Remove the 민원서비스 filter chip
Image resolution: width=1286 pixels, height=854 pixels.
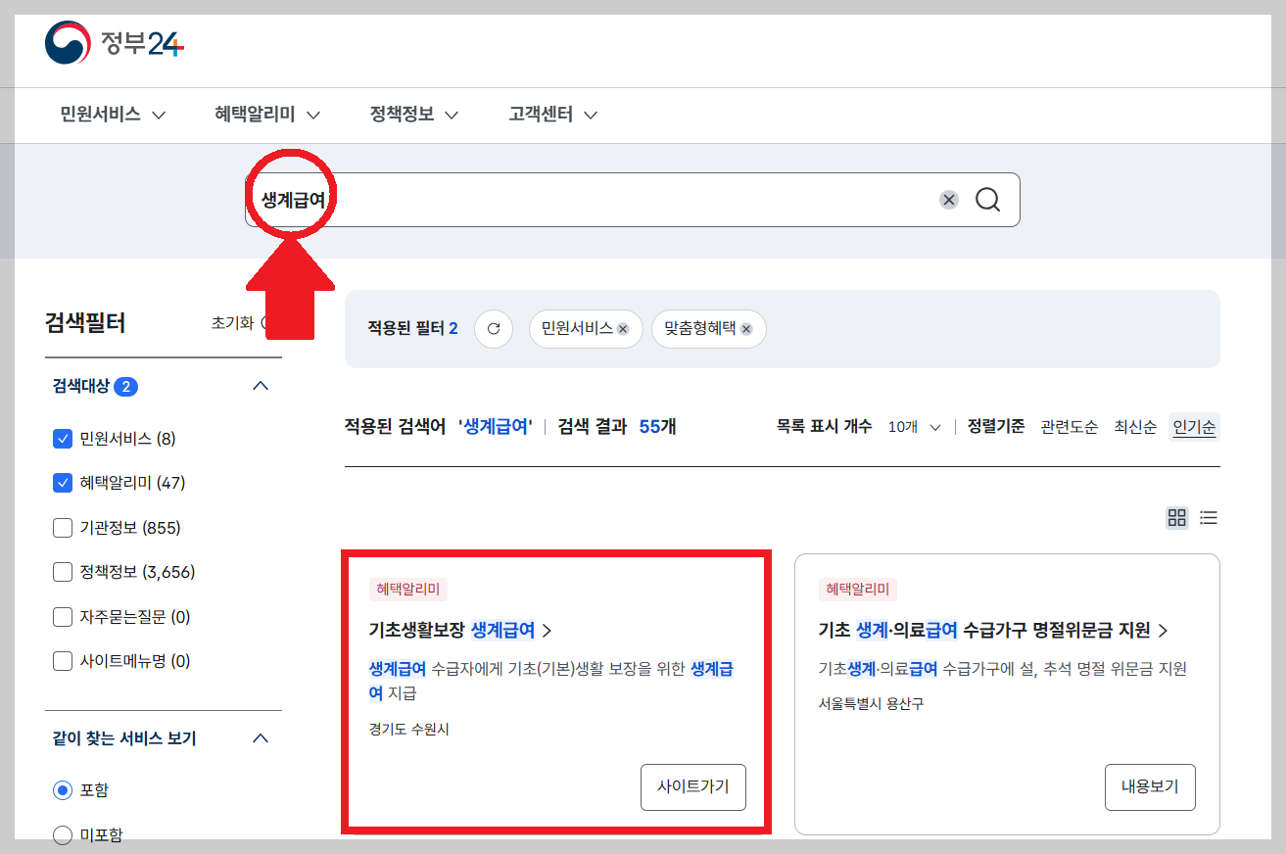click(621, 329)
